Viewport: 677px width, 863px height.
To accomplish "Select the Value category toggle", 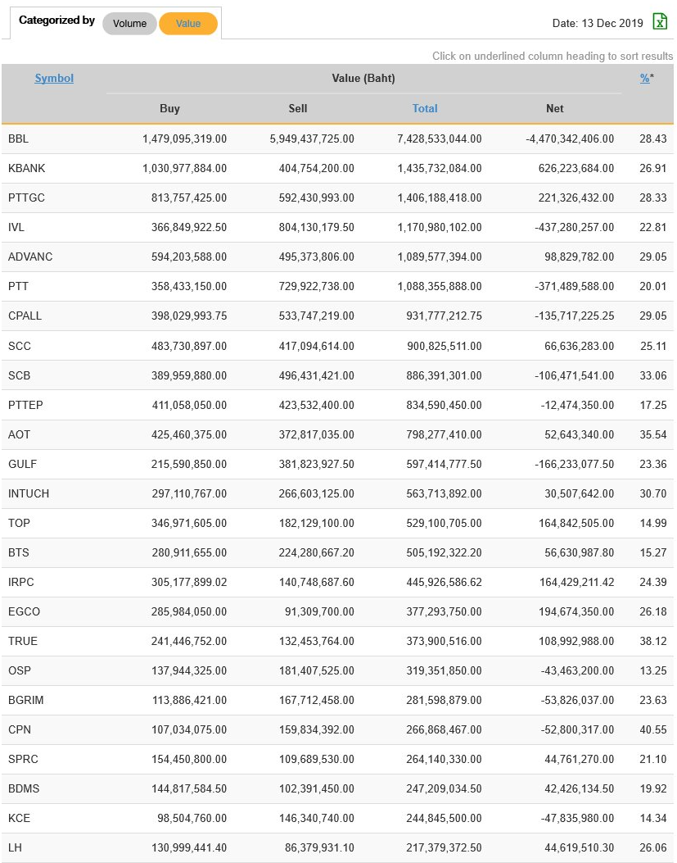I will point(188,24).
